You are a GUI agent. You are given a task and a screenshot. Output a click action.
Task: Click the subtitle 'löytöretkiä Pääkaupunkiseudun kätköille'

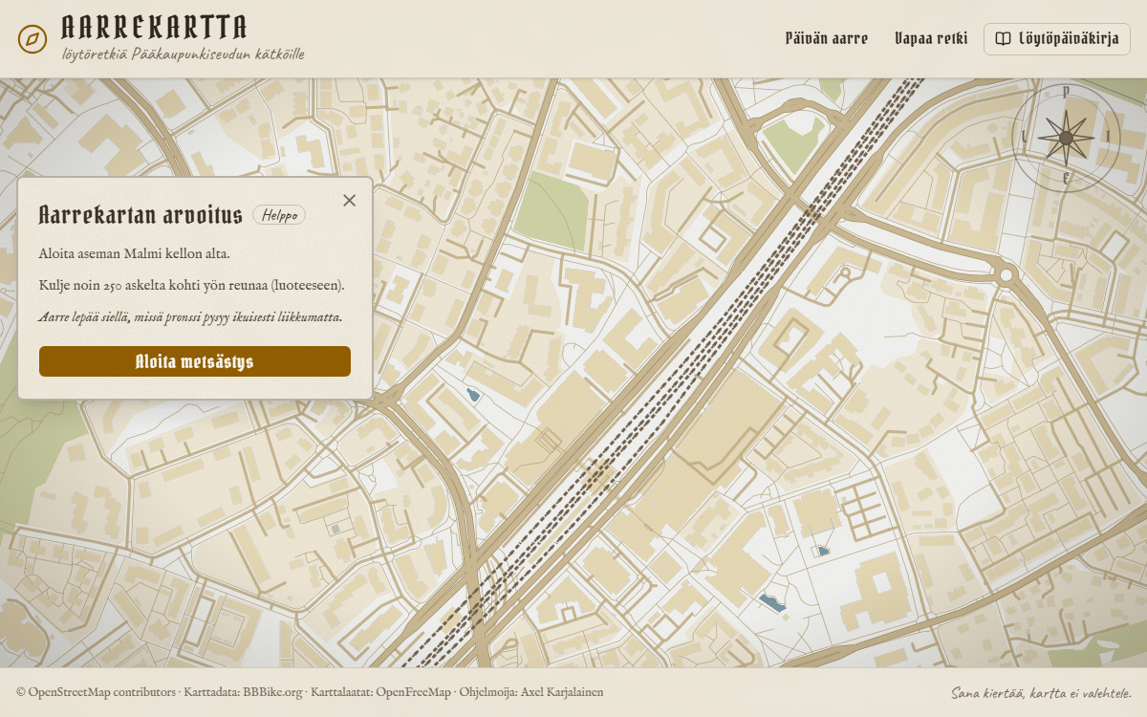tap(184, 54)
